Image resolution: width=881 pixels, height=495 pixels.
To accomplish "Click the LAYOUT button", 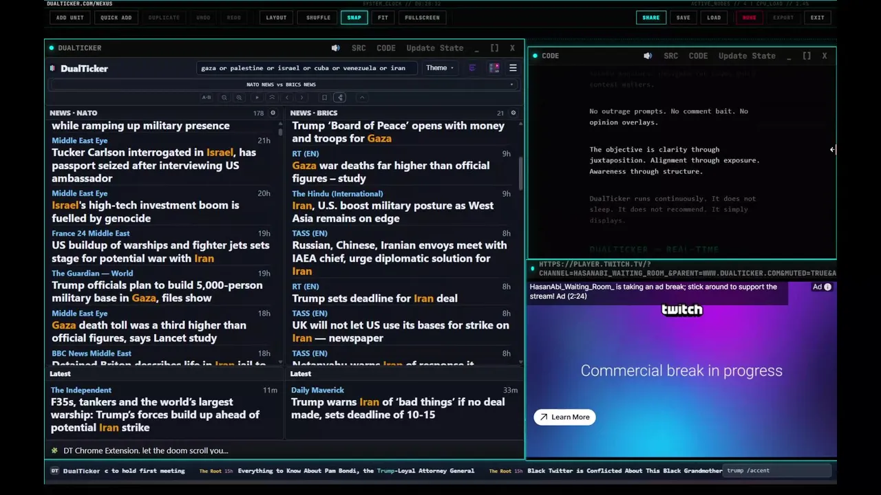I will [x=276, y=17].
